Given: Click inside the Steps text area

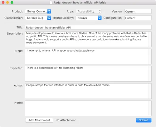Looking at the screenshot, I should pyautogui.click(x=86, y=57).
